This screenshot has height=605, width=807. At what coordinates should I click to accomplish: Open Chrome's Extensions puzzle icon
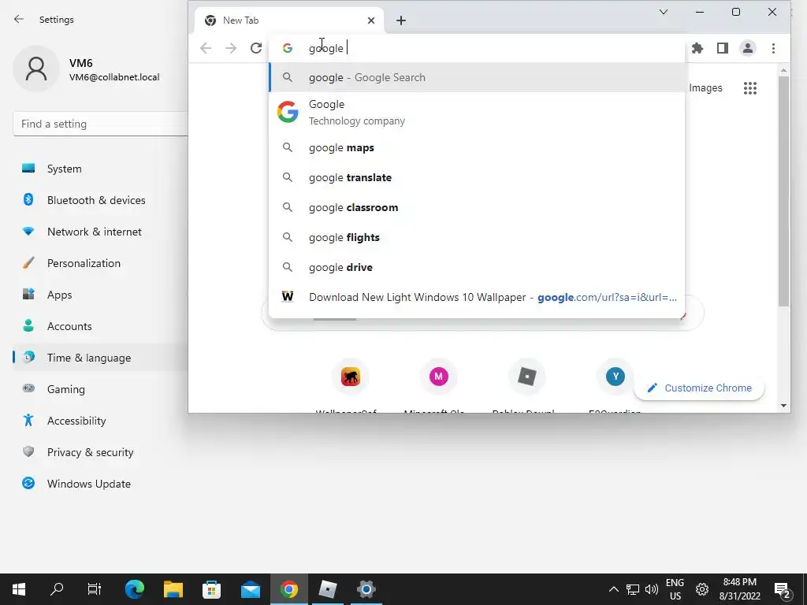[697, 48]
